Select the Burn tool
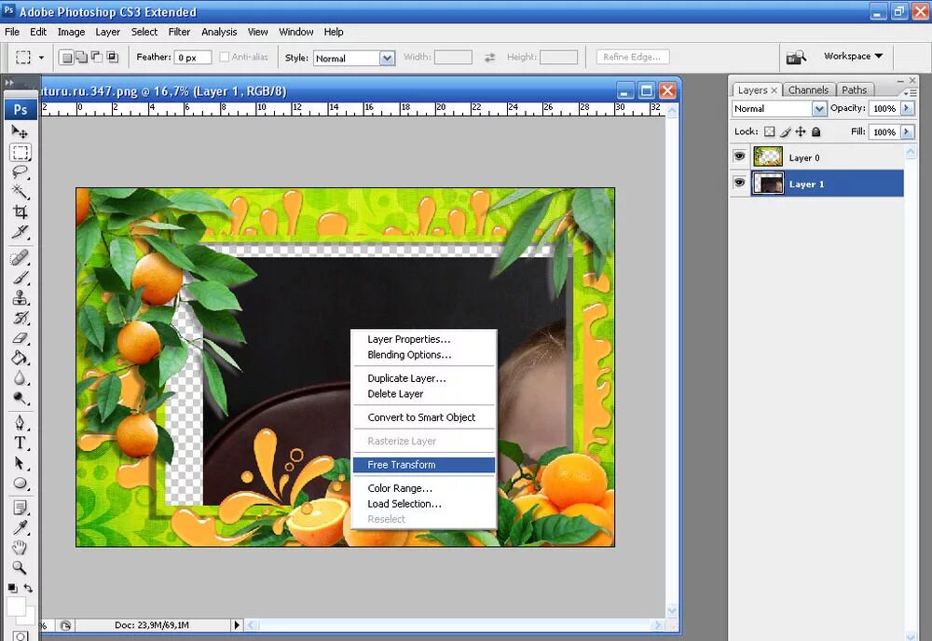Screen dimensions: 932x641 pos(20,398)
